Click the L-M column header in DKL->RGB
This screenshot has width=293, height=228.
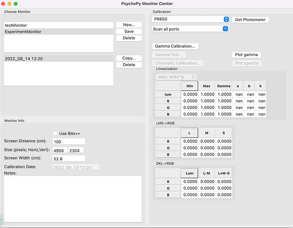tap(207, 173)
